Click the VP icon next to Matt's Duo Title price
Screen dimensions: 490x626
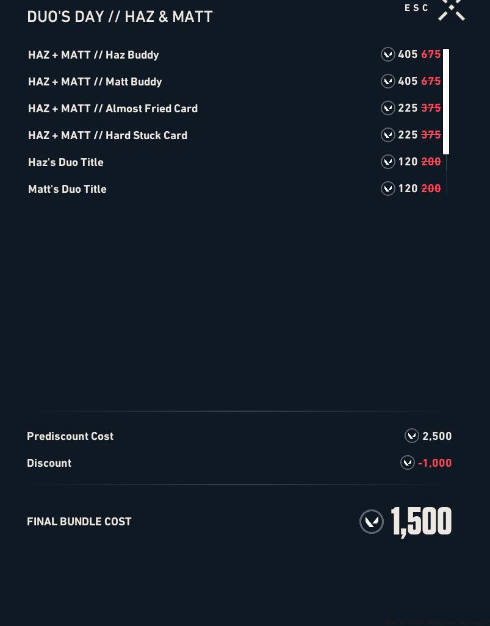tap(388, 189)
